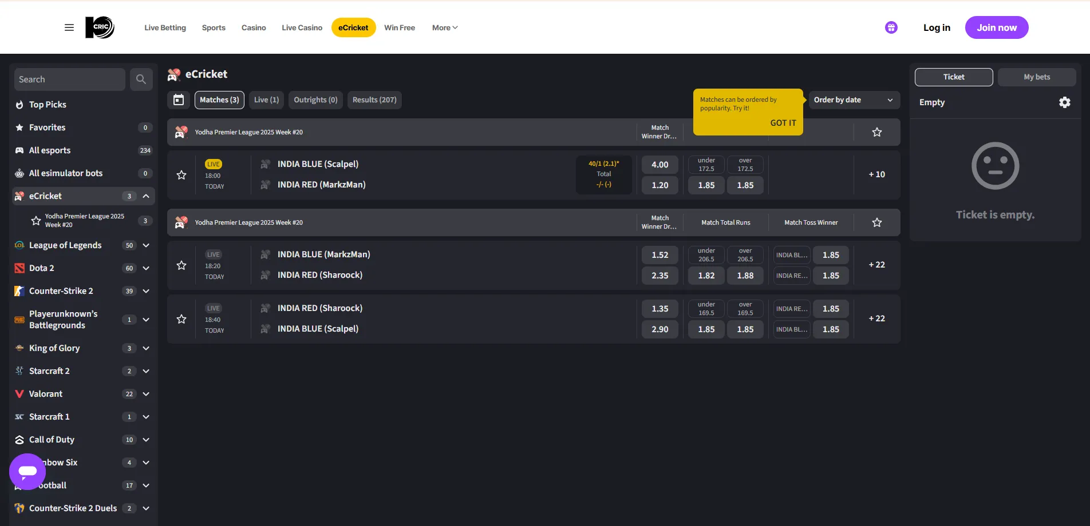
Task: Click the Starcraft 1 icon
Action: [19, 417]
